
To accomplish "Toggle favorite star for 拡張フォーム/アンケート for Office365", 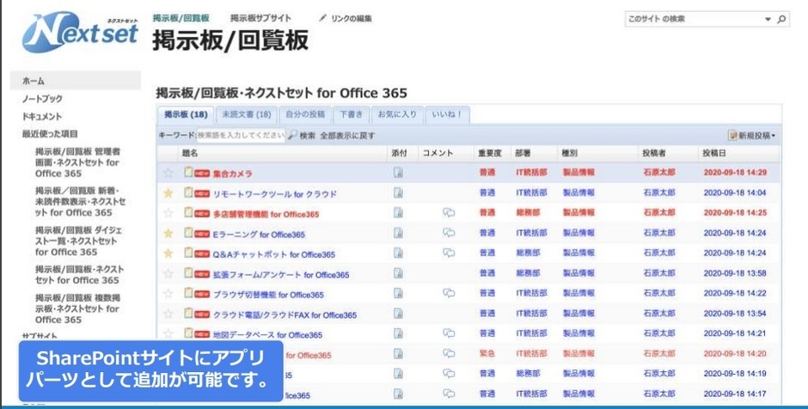I will pyautogui.click(x=168, y=273).
